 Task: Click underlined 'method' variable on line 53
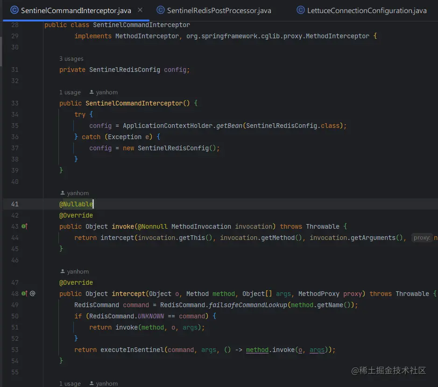257,350
